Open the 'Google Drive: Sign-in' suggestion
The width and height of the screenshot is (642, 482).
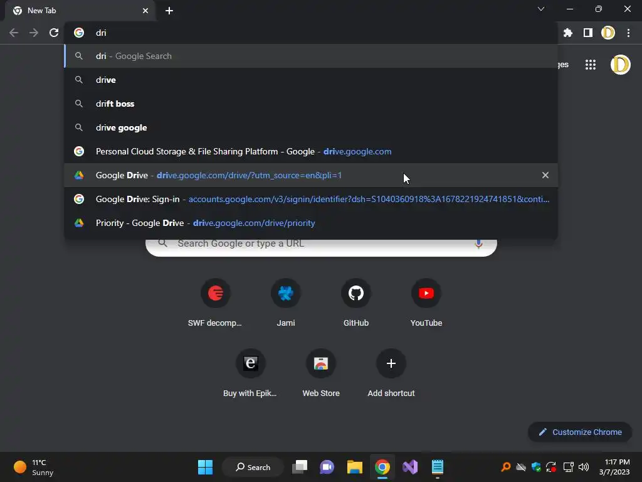311,199
